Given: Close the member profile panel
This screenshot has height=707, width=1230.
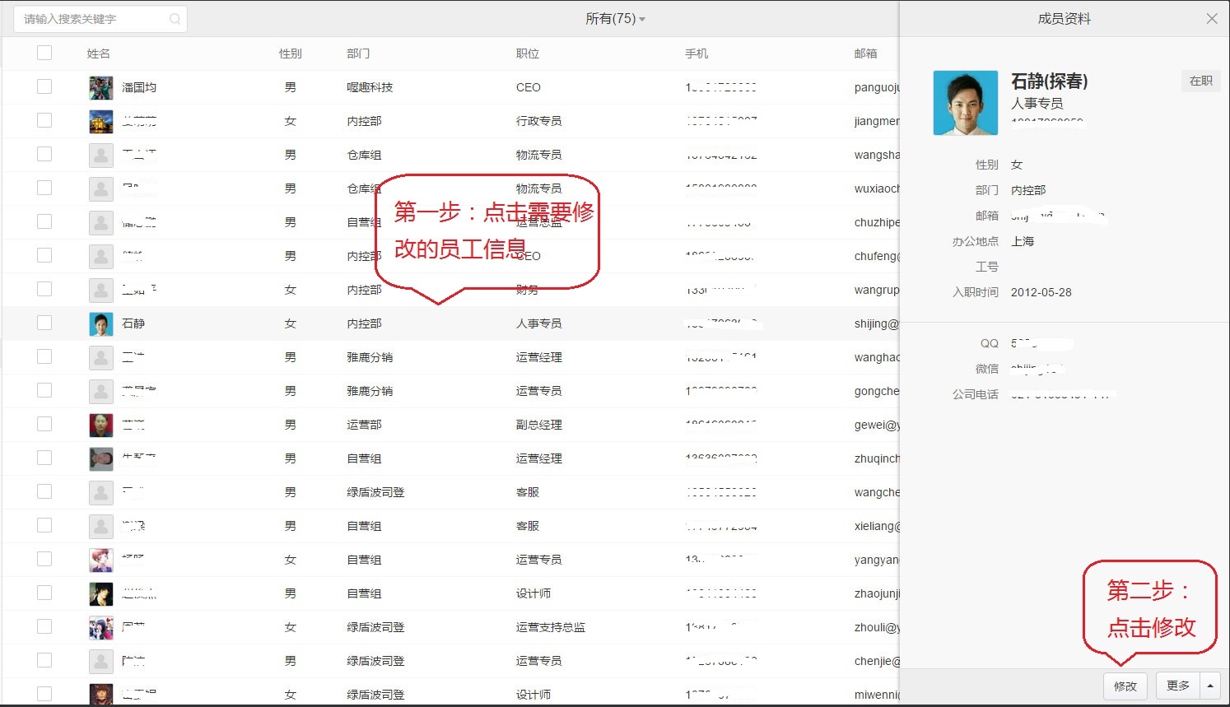Looking at the screenshot, I should tap(1211, 19).
